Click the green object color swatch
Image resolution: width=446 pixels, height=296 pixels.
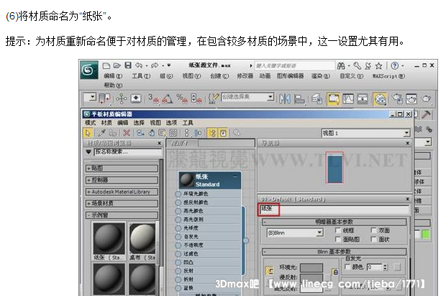click(426, 234)
